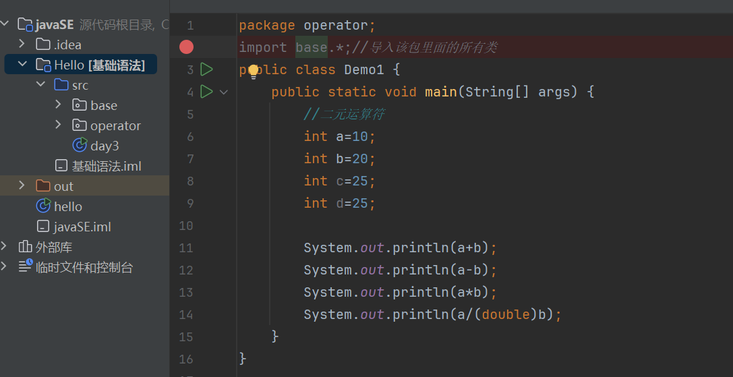The width and height of the screenshot is (733, 377).
Task: Select the day3 file in the tree
Action: click(x=105, y=146)
